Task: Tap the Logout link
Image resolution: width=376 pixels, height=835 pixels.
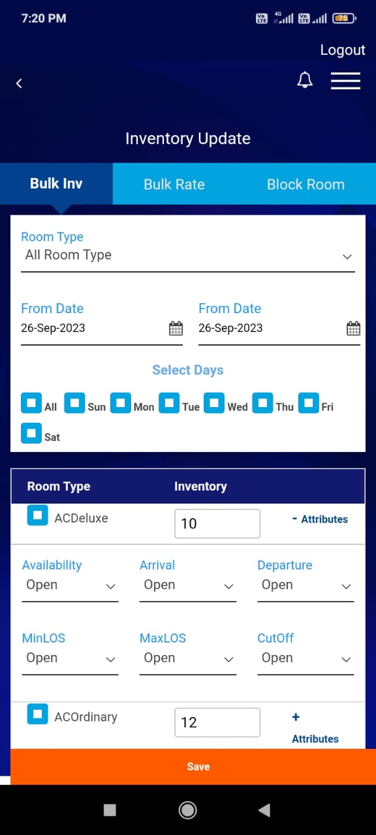Action: click(343, 50)
